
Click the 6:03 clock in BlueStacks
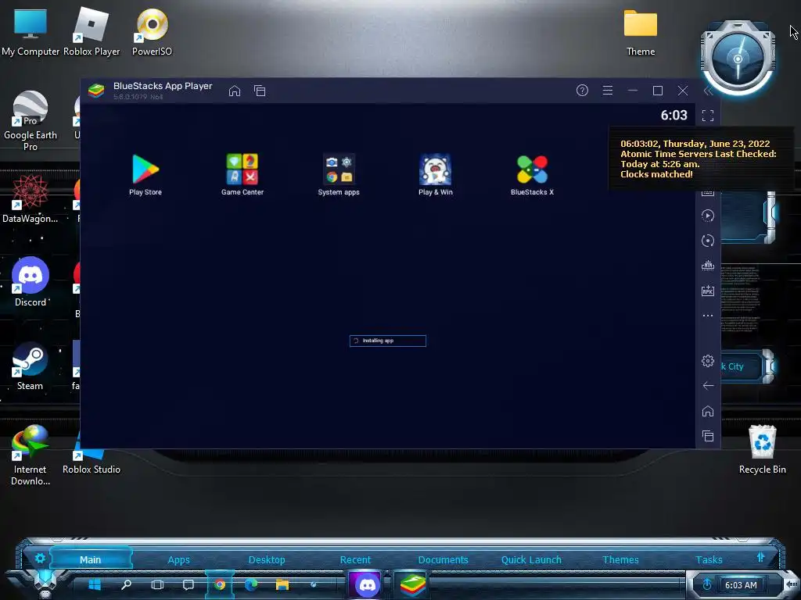[x=673, y=116]
